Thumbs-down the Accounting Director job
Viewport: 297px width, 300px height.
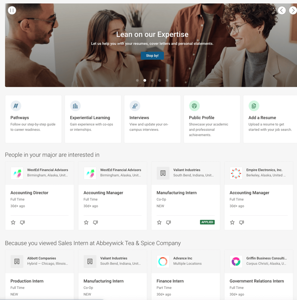[x=23, y=222]
